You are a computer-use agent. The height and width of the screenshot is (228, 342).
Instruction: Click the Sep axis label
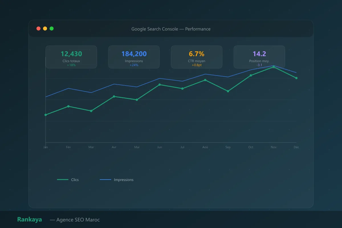click(x=228, y=147)
